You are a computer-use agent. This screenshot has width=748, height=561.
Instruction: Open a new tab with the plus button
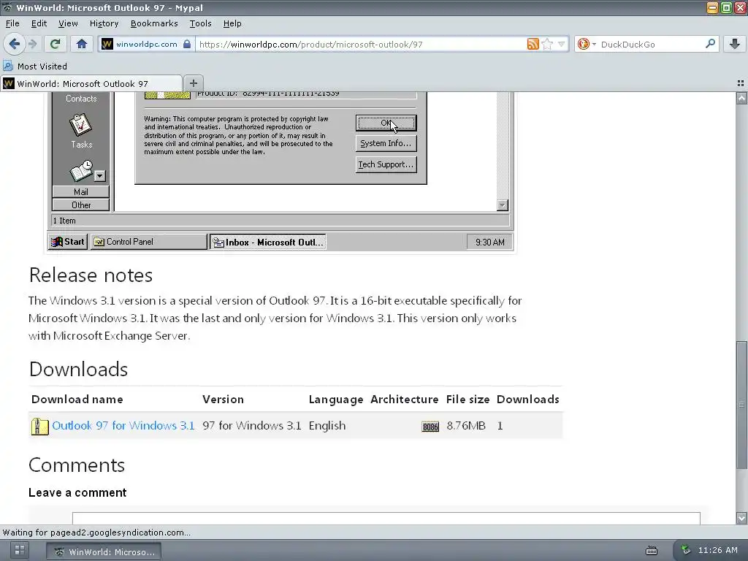(x=193, y=83)
